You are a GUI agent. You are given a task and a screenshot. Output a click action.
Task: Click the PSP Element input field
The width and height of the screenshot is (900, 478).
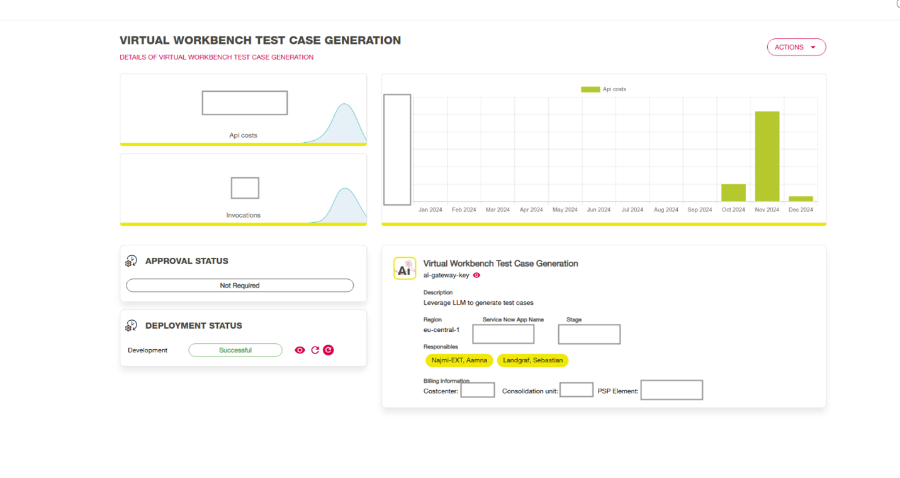(x=671, y=389)
